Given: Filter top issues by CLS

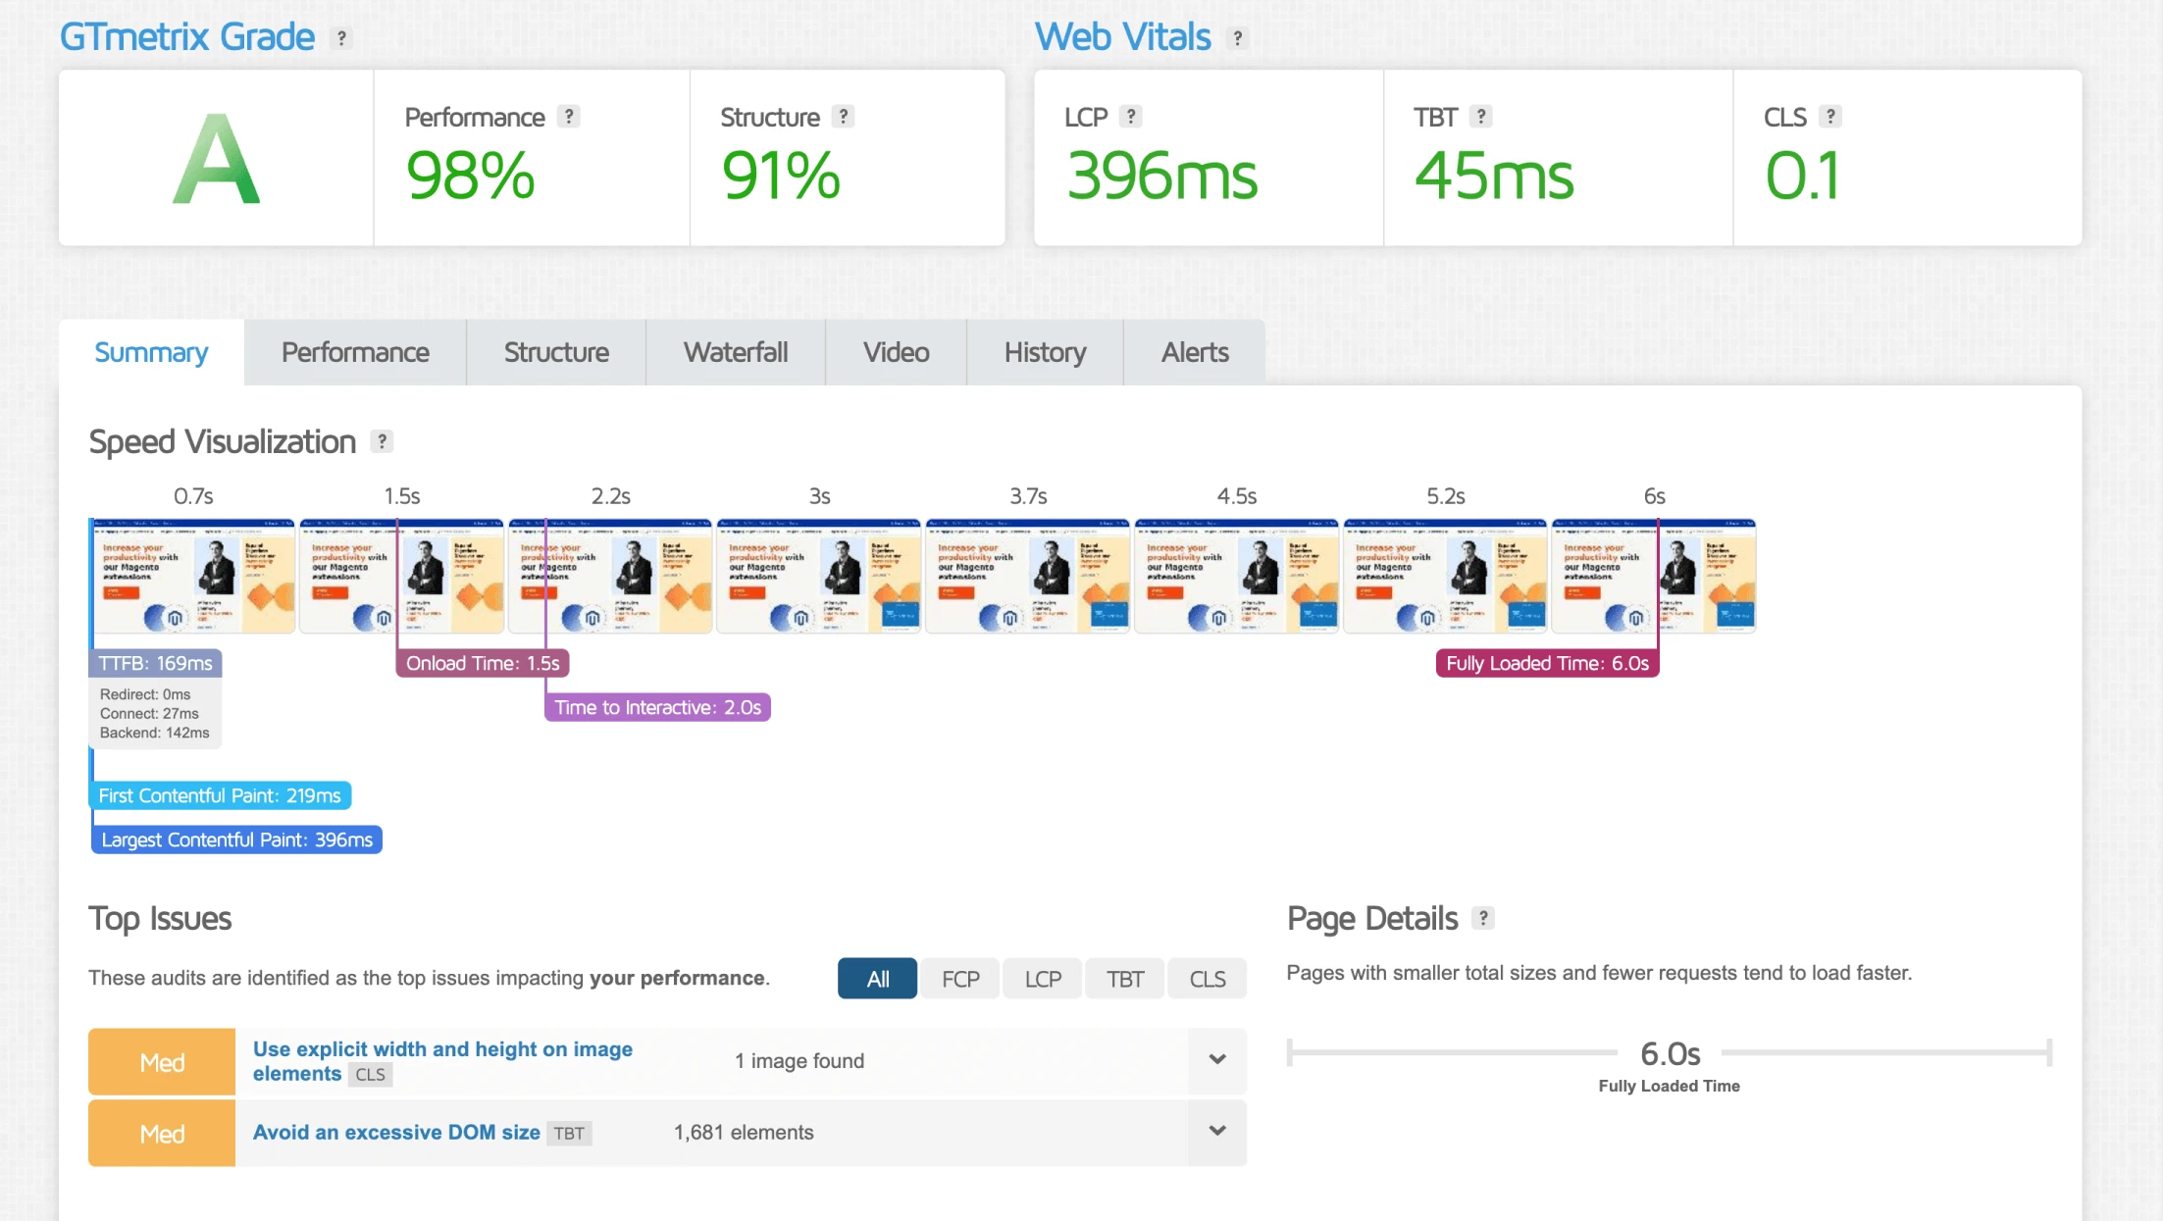Looking at the screenshot, I should 1208,979.
